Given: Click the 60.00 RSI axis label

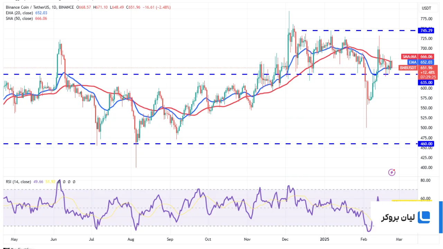Looking at the screenshot, I should 425,199.
